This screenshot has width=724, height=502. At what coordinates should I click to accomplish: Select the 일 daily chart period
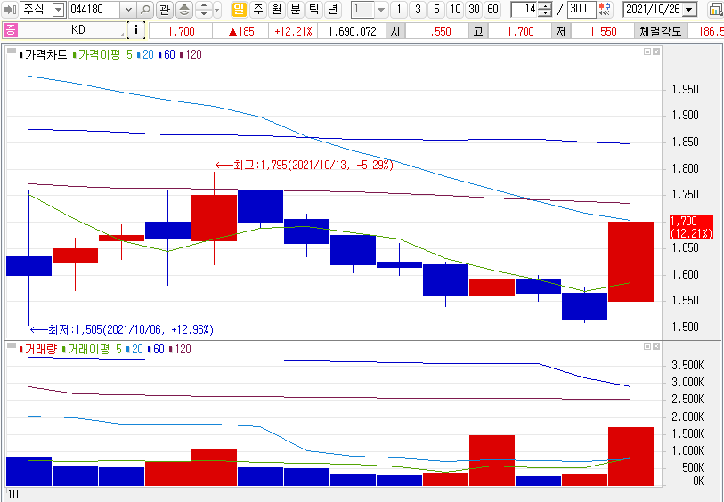239,9
